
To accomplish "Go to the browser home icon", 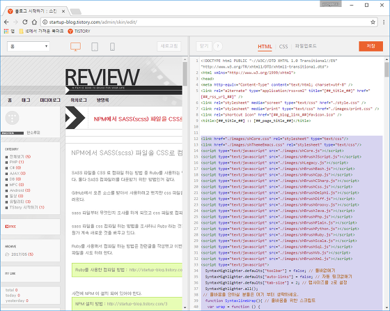I will pos(34,22).
